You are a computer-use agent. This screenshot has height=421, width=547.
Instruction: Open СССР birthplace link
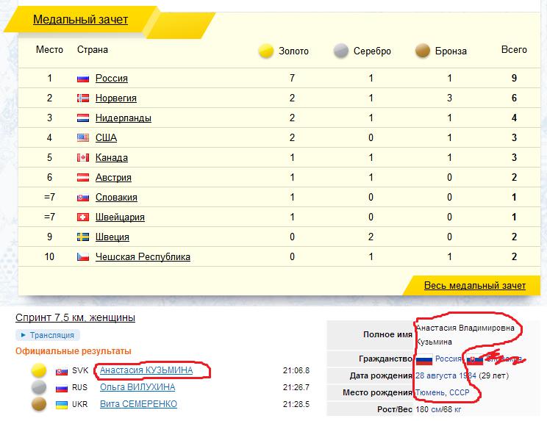459,392
